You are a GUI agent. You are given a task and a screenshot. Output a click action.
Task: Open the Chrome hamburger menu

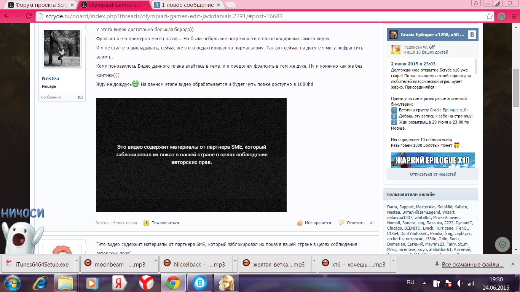pyautogui.click(x=513, y=16)
